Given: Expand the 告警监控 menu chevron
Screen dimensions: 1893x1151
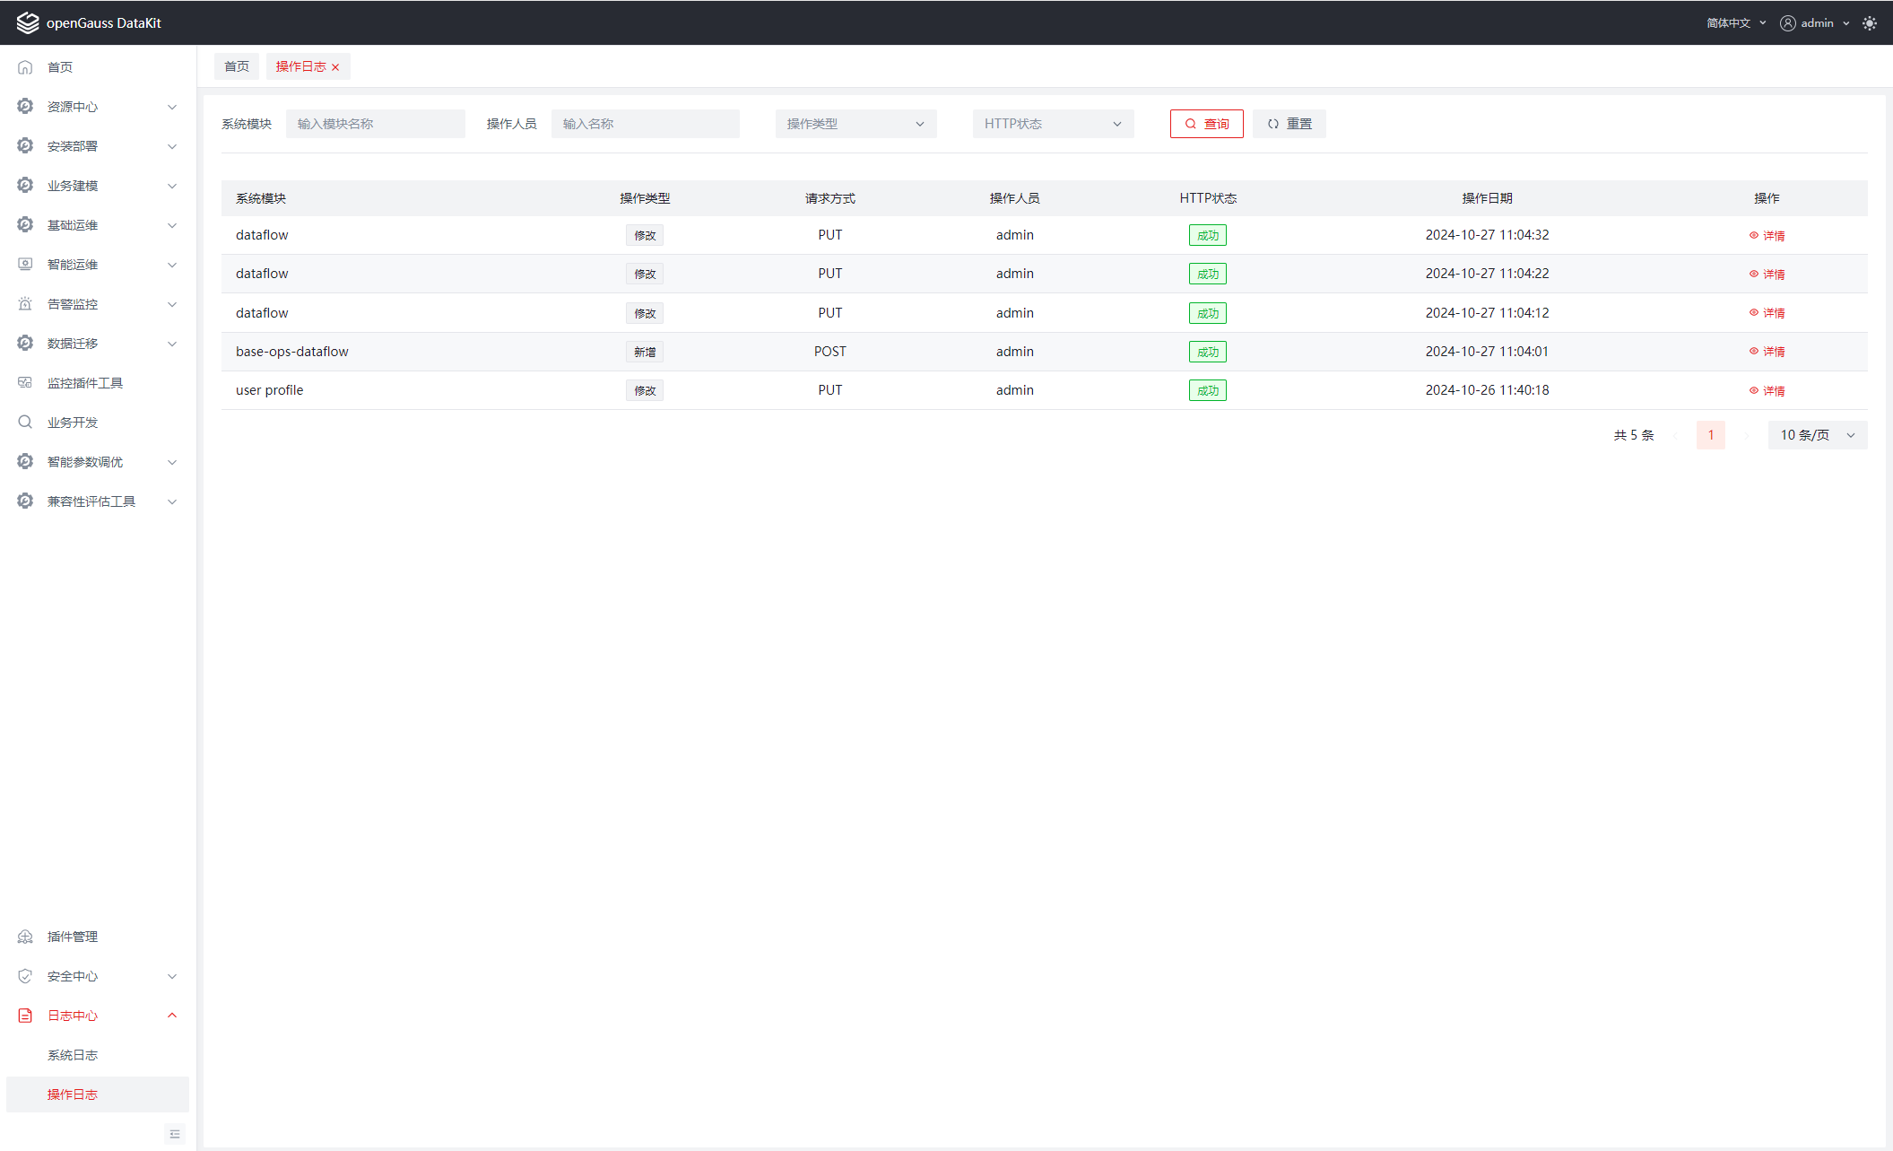Looking at the screenshot, I should pos(172,304).
